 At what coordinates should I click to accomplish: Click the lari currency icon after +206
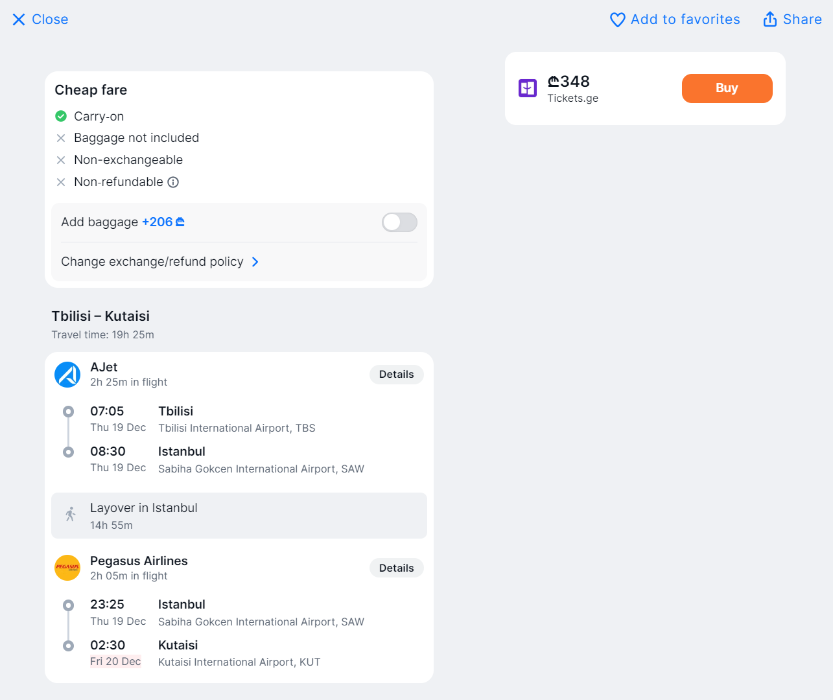(180, 222)
